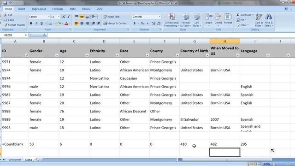295x166 pixels.
Task: Open the Age column filter dropdown
Action: 87,55
